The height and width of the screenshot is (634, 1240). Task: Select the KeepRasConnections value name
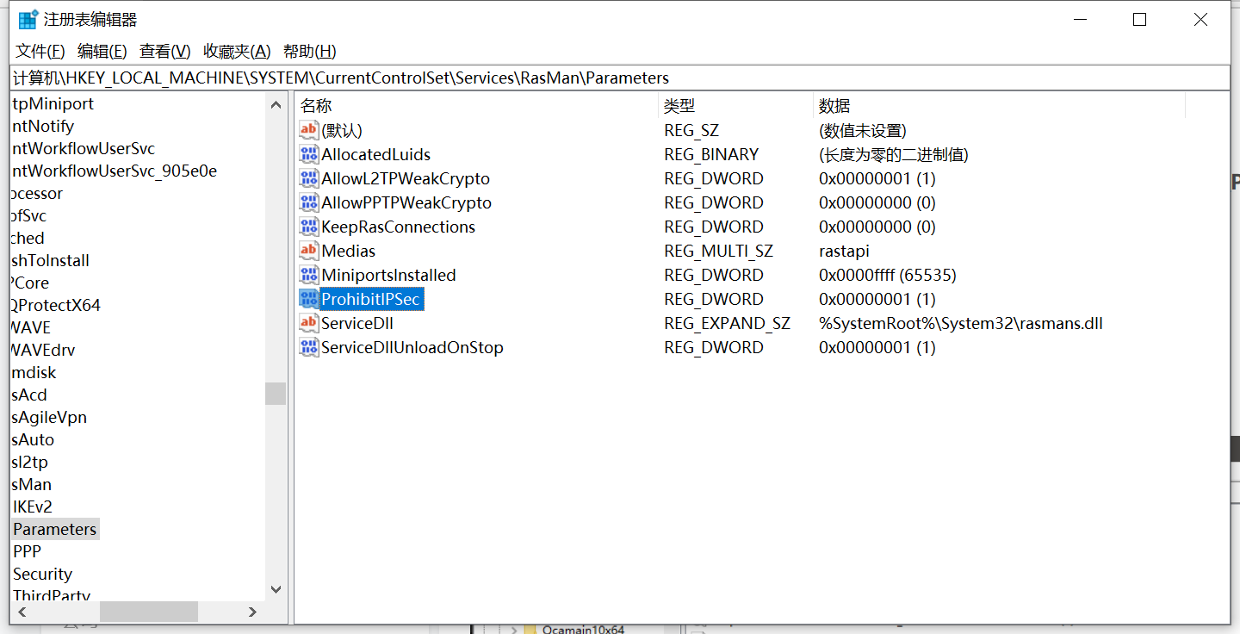click(398, 227)
